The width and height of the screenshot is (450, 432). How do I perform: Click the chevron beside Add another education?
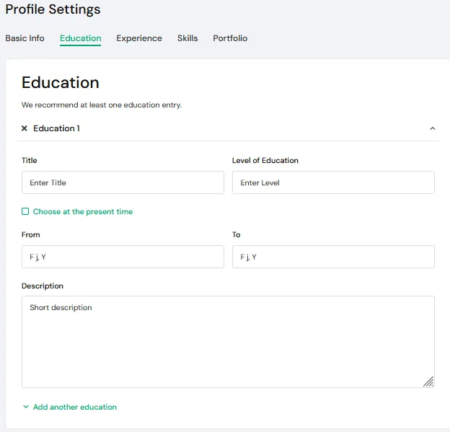click(x=26, y=407)
